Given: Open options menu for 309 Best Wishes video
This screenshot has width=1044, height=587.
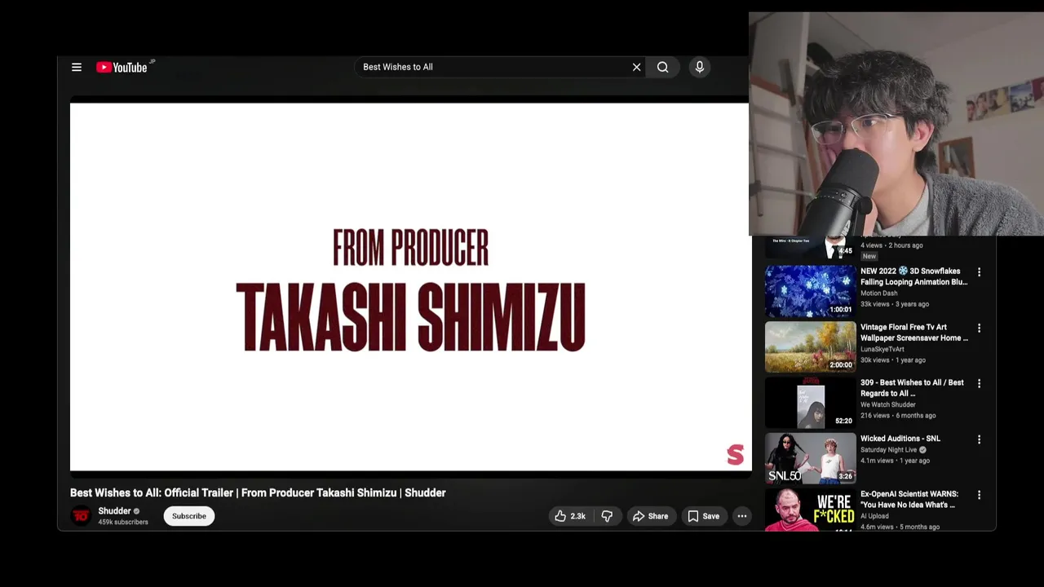Looking at the screenshot, I should (x=980, y=384).
